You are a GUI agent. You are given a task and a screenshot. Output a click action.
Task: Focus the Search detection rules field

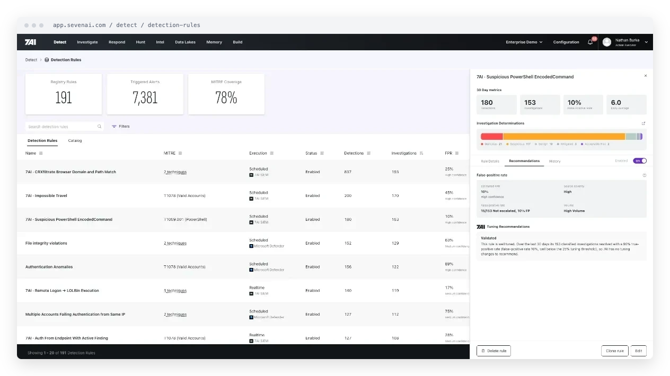click(64, 127)
